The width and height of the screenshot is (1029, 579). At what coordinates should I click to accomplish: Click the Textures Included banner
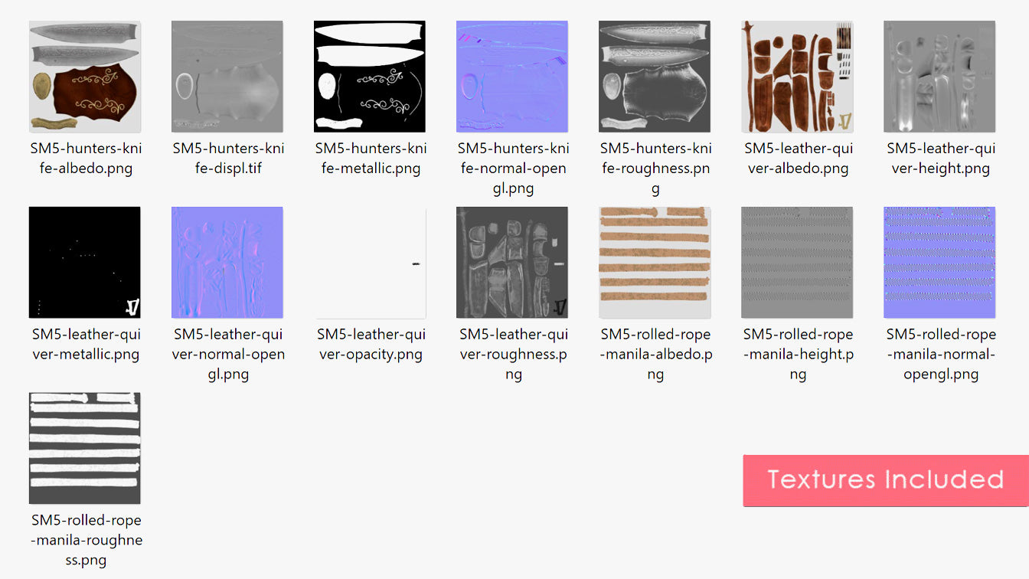(885, 480)
